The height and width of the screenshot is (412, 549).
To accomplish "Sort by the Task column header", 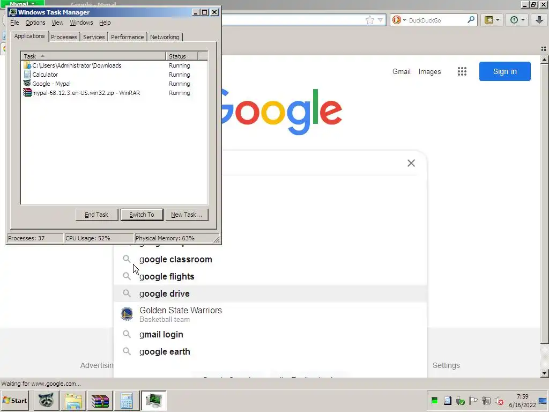I will (93, 56).
